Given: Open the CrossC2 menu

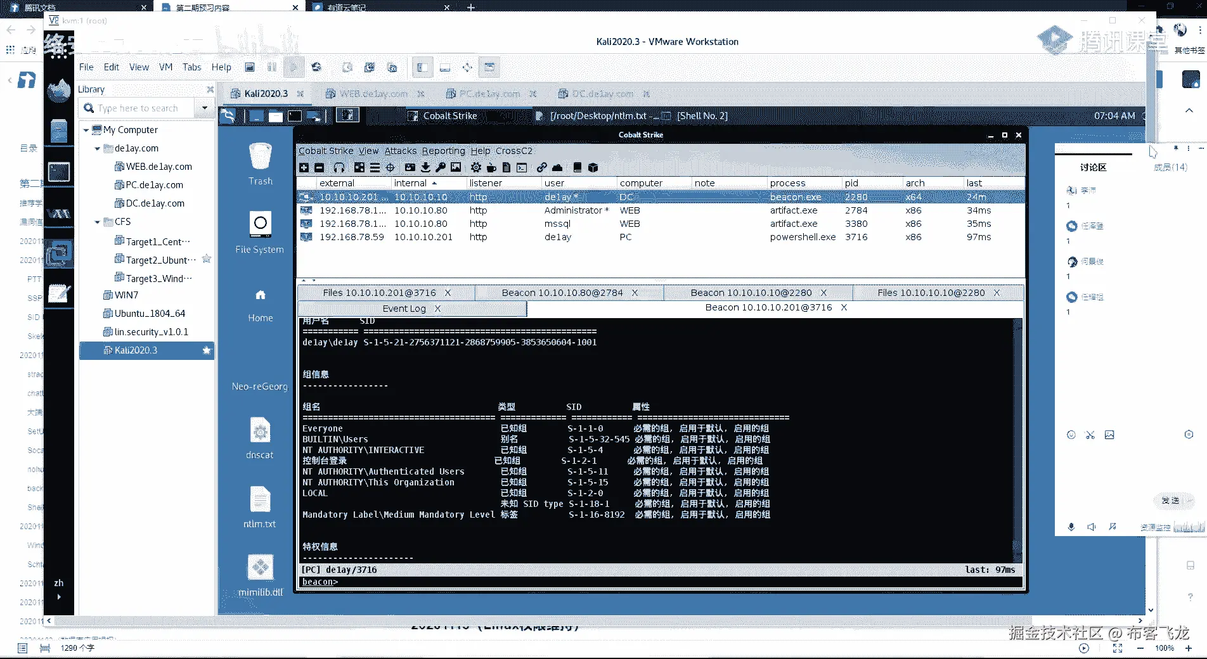Looking at the screenshot, I should (x=514, y=151).
